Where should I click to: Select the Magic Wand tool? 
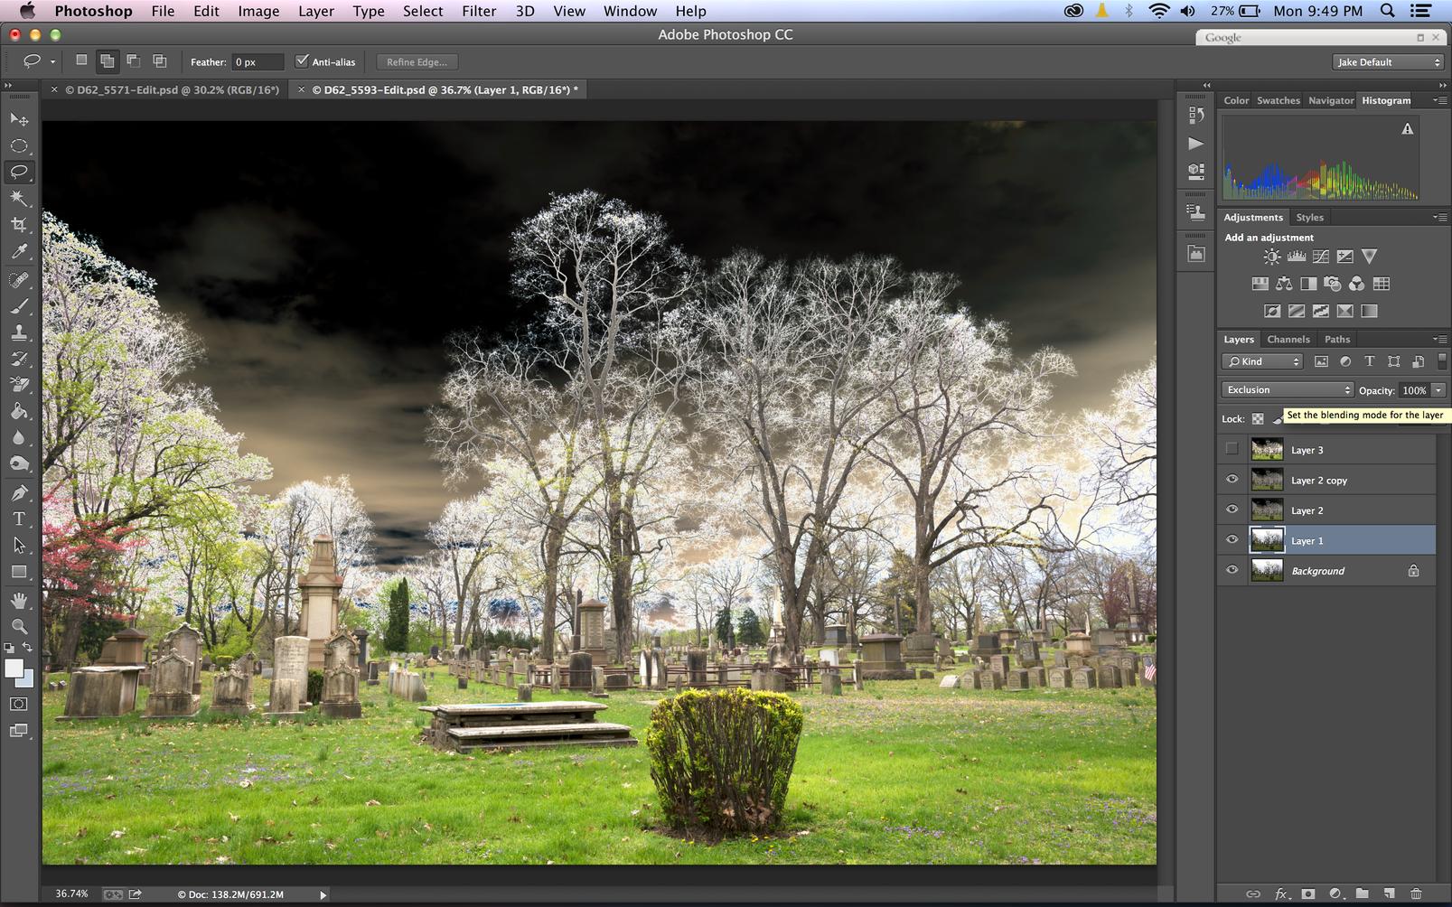point(19,199)
